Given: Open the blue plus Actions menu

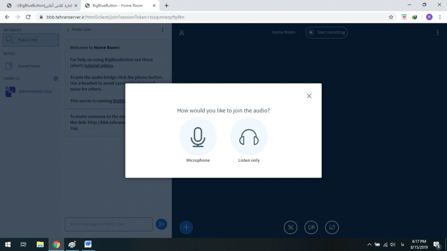Looking at the screenshot, I should (186, 227).
